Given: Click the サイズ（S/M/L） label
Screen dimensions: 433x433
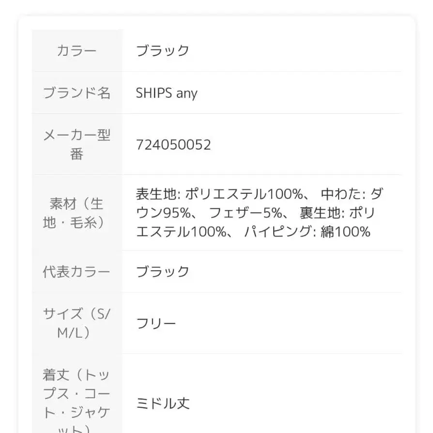Looking at the screenshot, I should point(77,323).
